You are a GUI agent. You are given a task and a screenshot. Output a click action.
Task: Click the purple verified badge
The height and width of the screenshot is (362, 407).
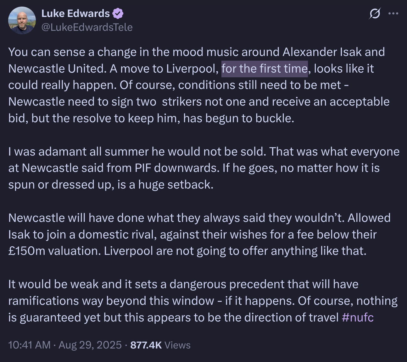(x=118, y=14)
